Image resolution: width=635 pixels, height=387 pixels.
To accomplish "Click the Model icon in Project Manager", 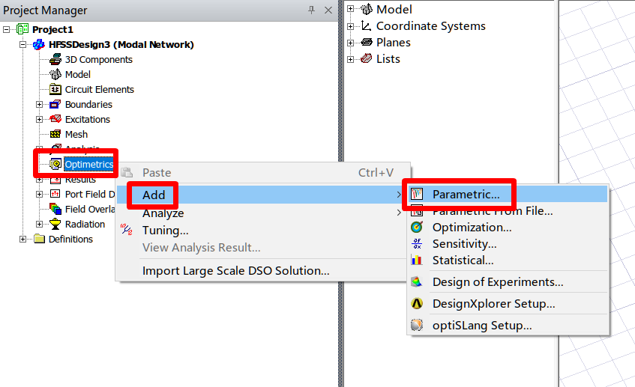I will [x=55, y=74].
